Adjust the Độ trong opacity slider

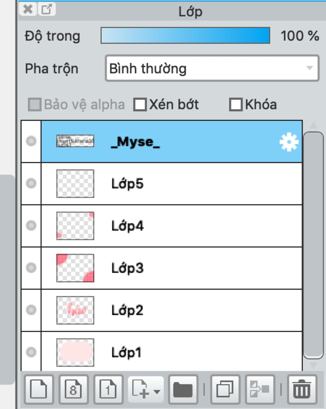185,35
